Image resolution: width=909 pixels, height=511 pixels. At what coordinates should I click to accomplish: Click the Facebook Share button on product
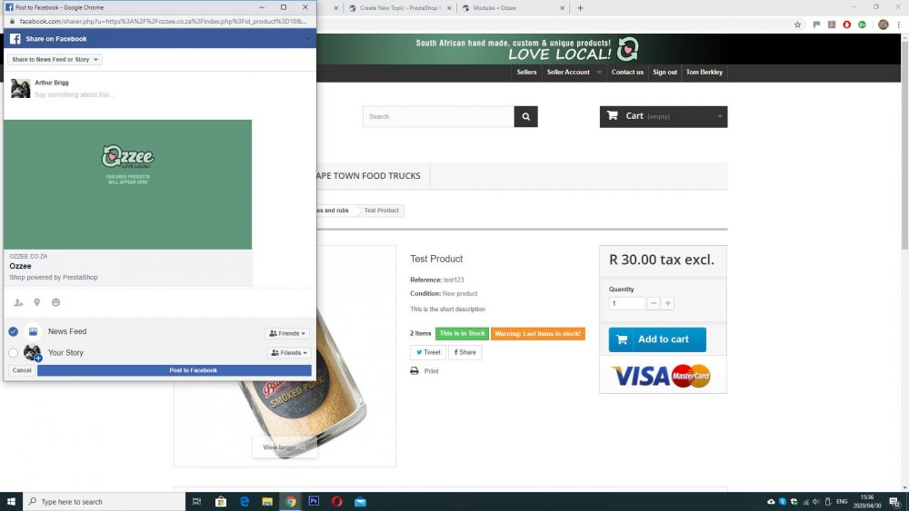[x=464, y=352]
